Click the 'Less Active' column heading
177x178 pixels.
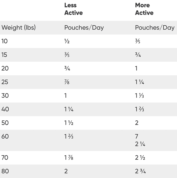(73, 9)
